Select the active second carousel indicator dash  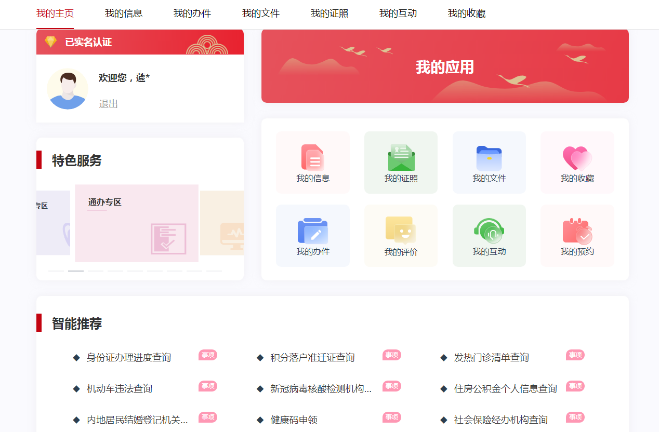click(x=76, y=271)
